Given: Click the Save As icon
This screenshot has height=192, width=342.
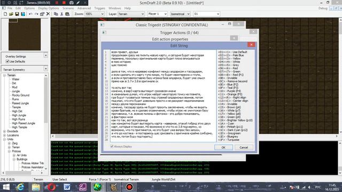Looking at the screenshot, I should pos(23,14).
